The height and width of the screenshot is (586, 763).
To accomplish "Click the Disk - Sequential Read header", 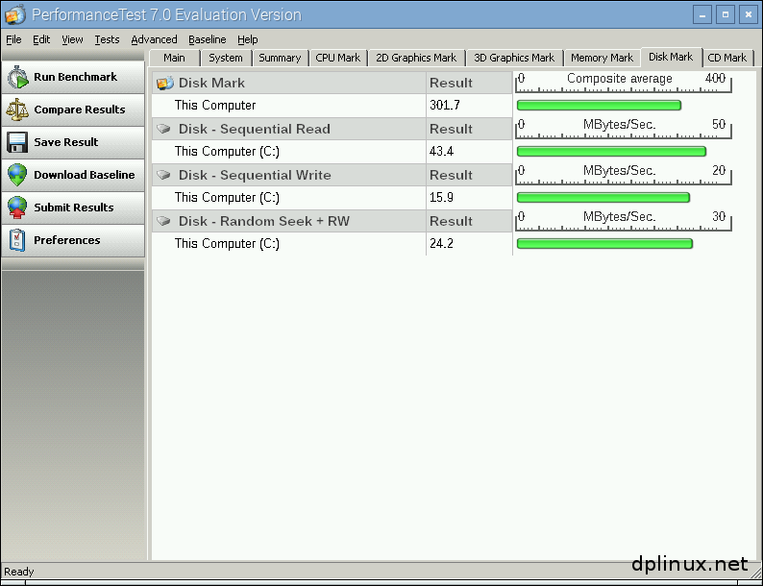I will (x=255, y=129).
